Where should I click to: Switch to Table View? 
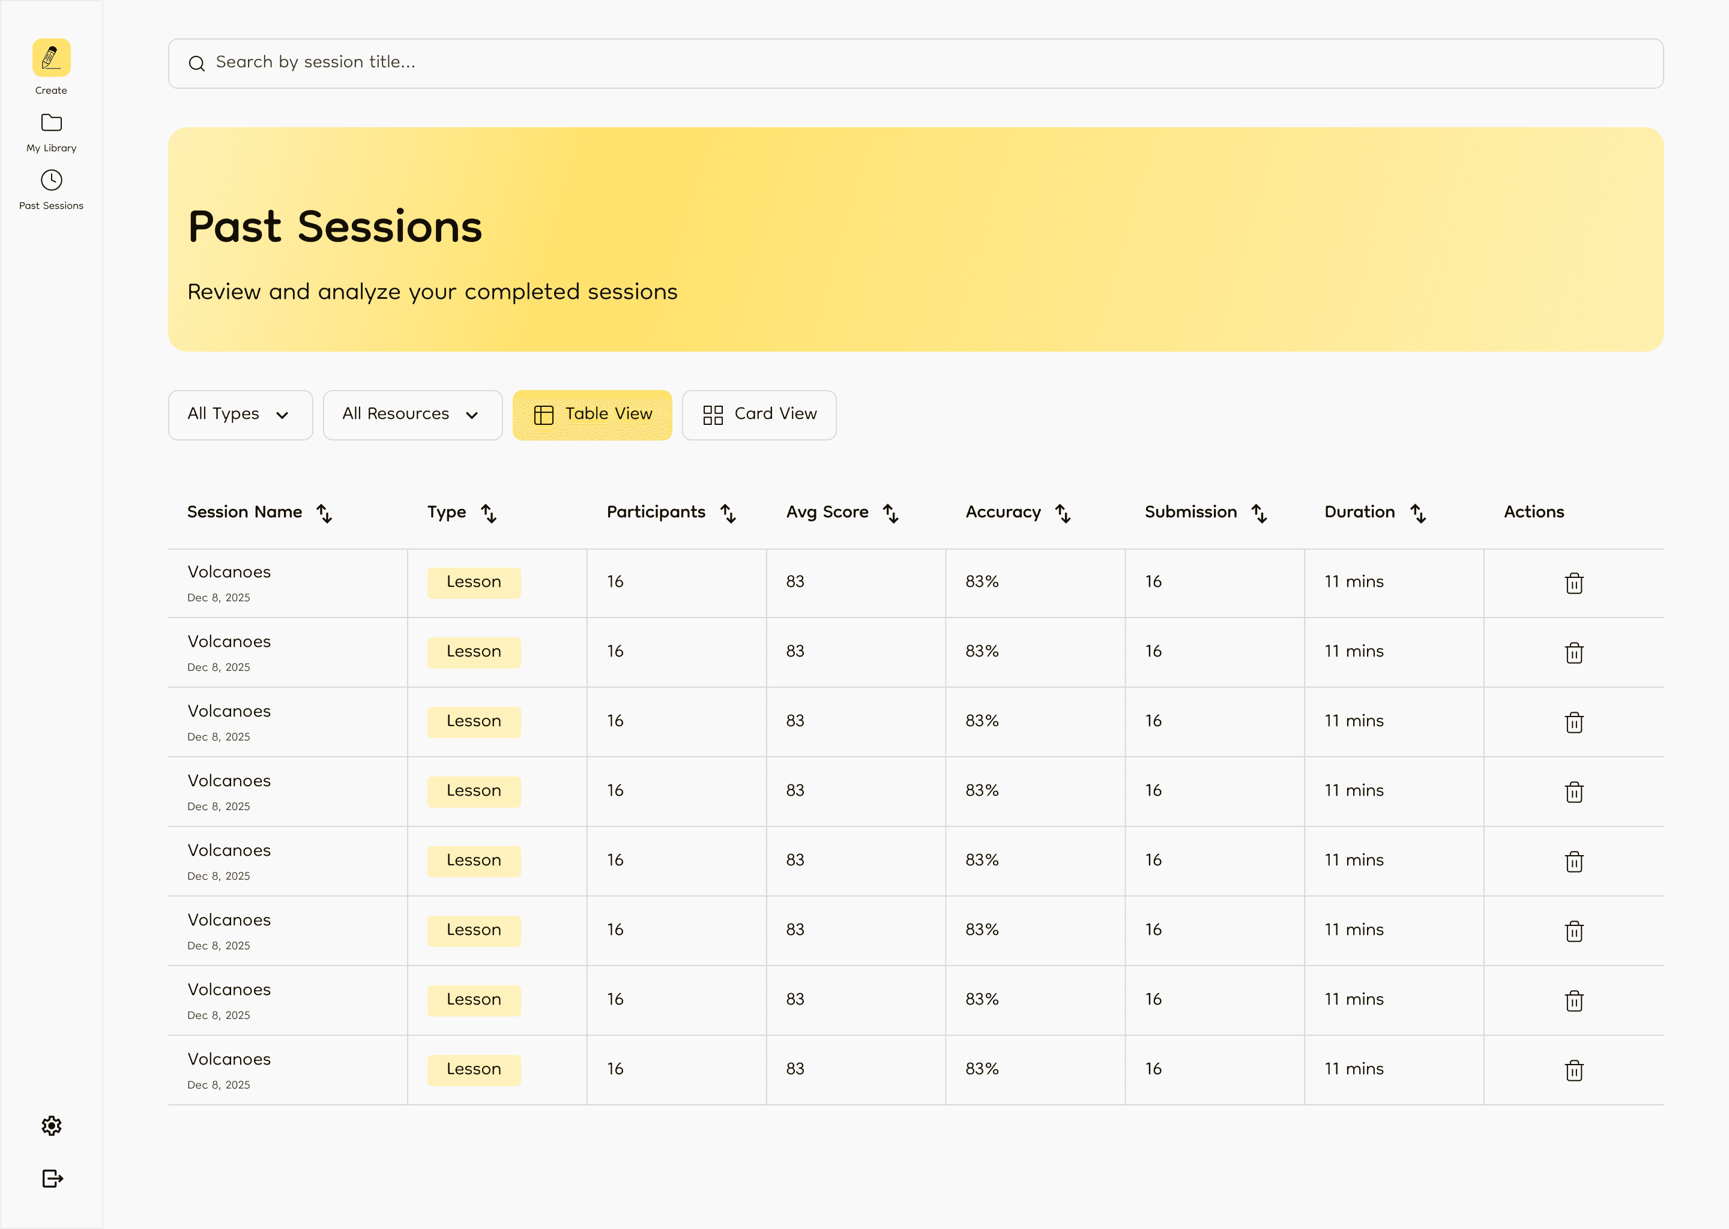tap(592, 415)
